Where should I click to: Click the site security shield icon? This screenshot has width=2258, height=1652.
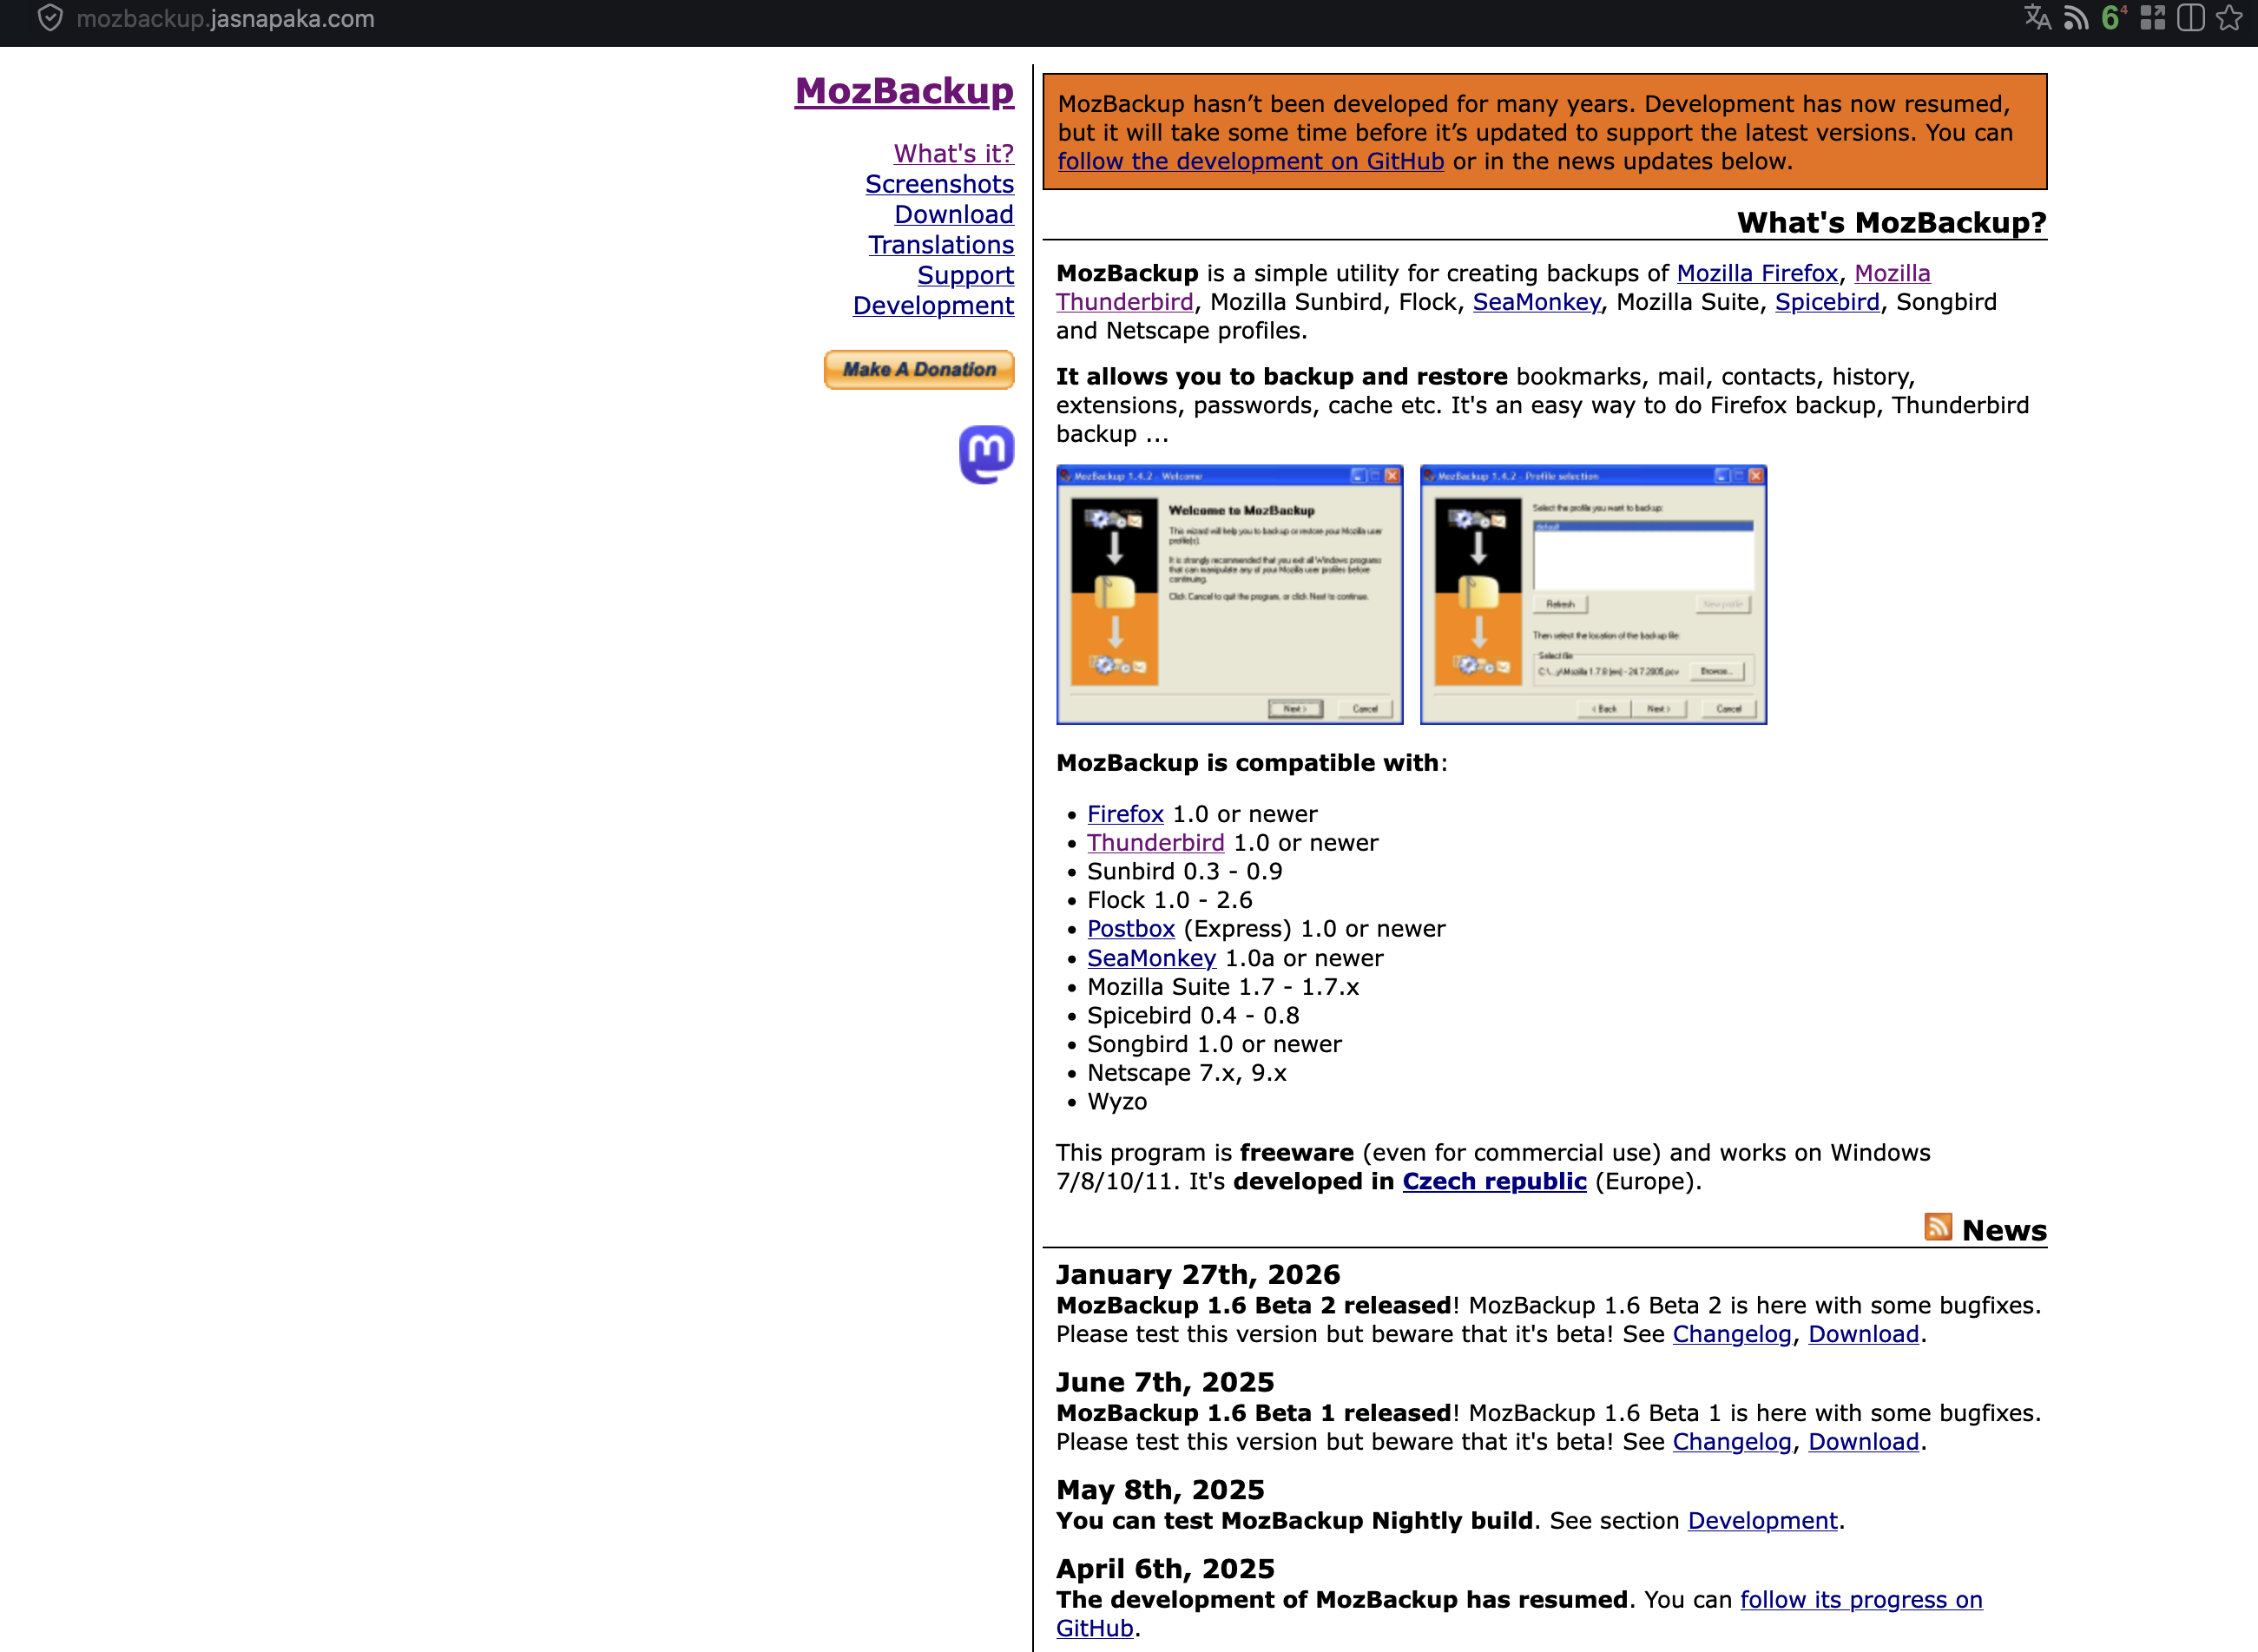point(50,18)
